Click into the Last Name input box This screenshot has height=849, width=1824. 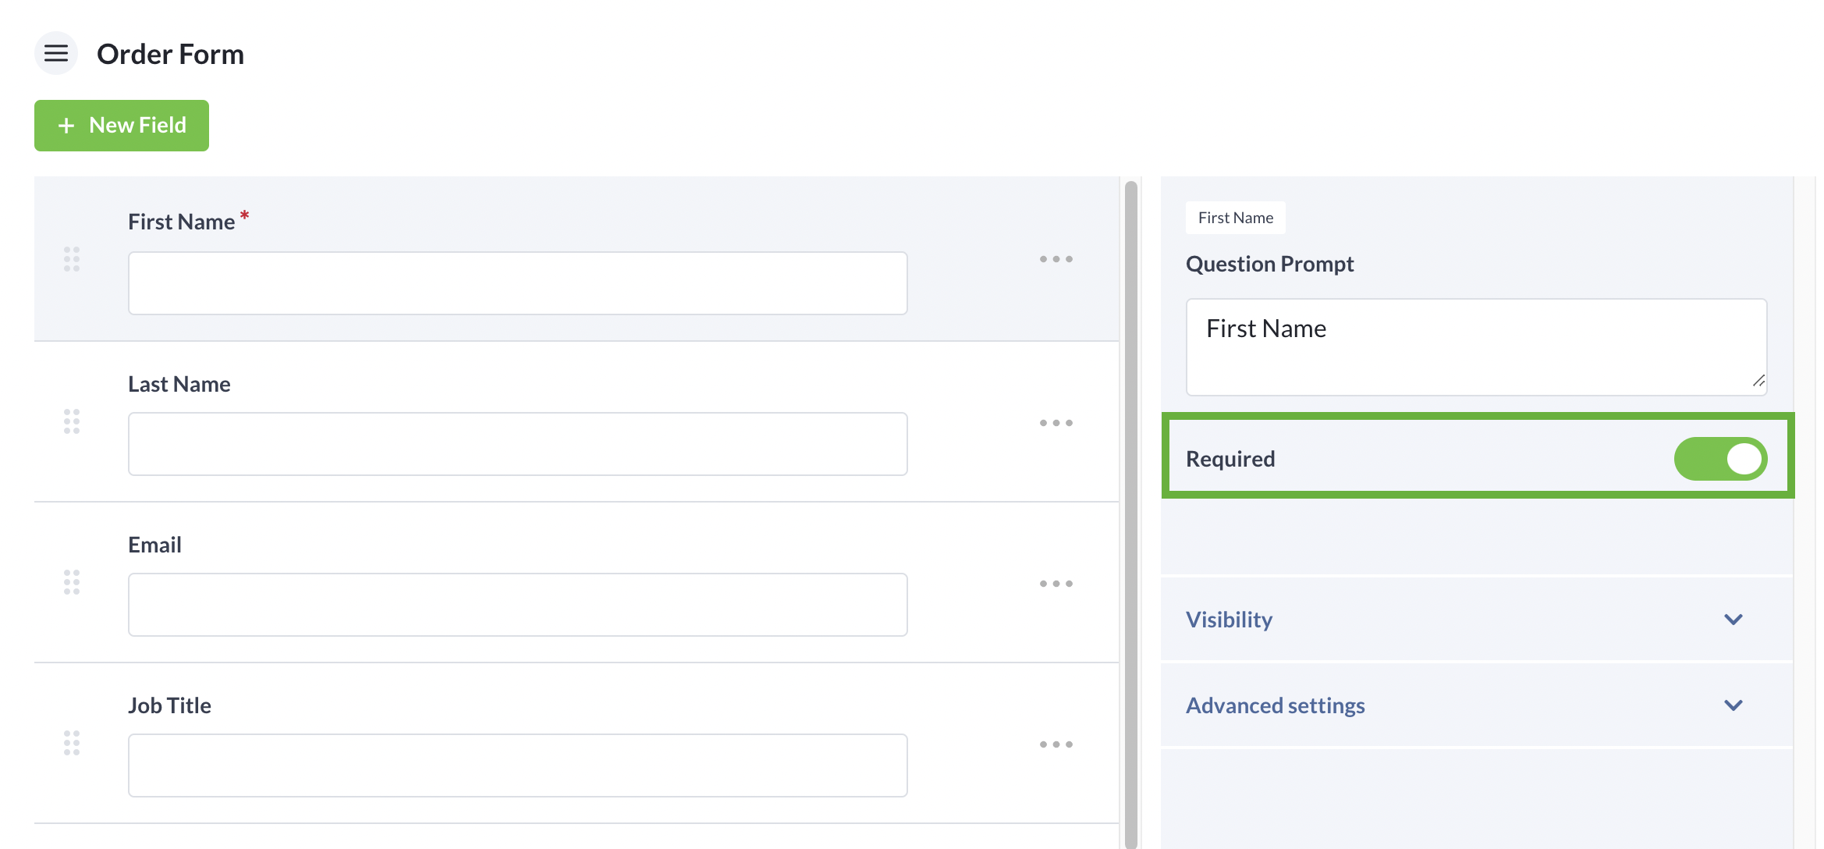517,444
